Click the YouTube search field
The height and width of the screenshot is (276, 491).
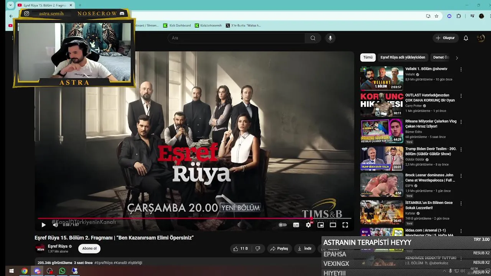236,38
